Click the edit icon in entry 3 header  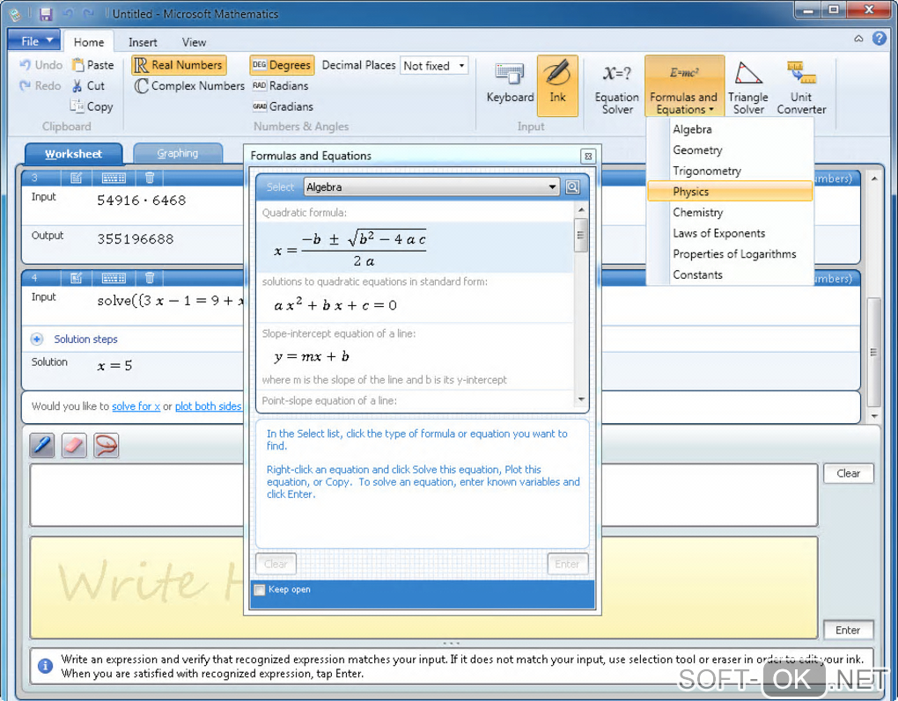pyautogui.click(x=77, y=178)
